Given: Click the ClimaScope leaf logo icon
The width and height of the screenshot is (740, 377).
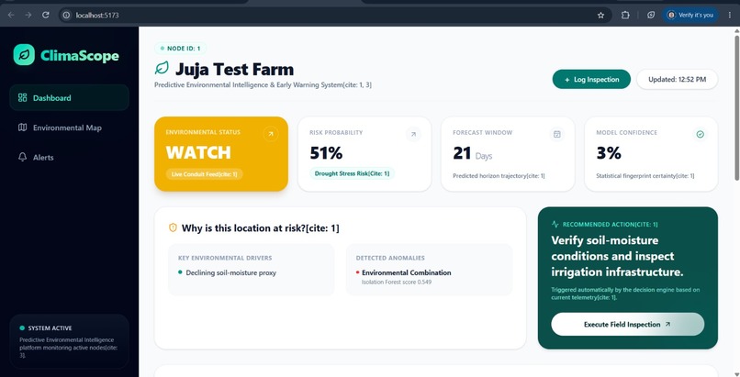Looking at the screenshot, I should tap(24, 55).
